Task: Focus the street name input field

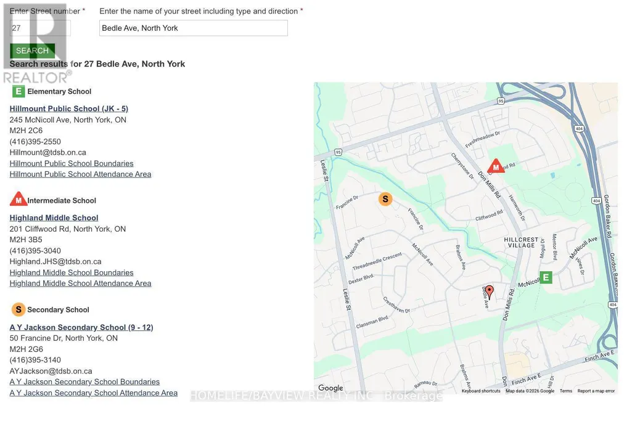Action: (x=194, y=28)
